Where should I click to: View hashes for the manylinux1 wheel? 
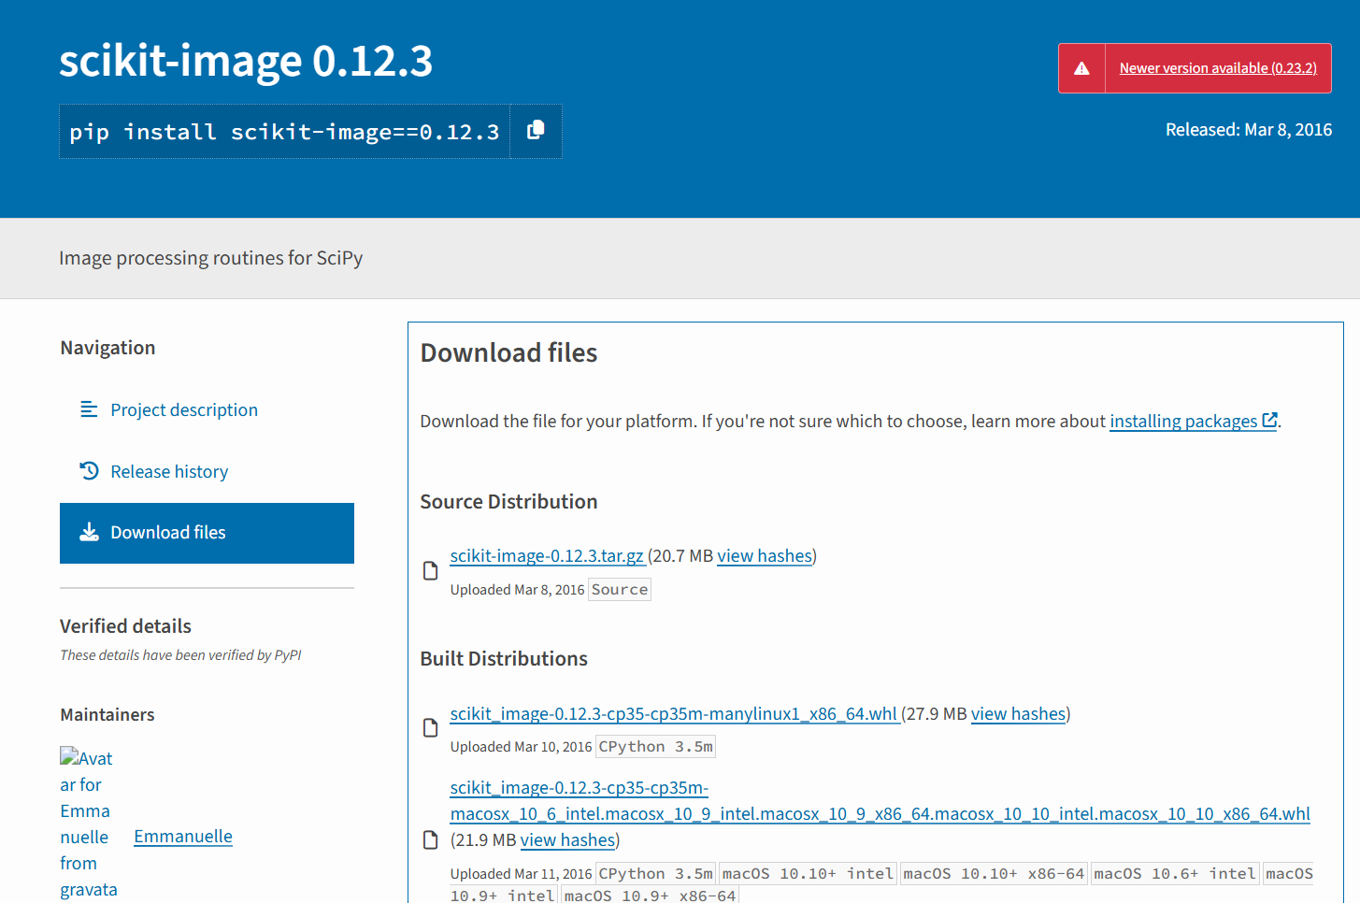pos(1019,714)
